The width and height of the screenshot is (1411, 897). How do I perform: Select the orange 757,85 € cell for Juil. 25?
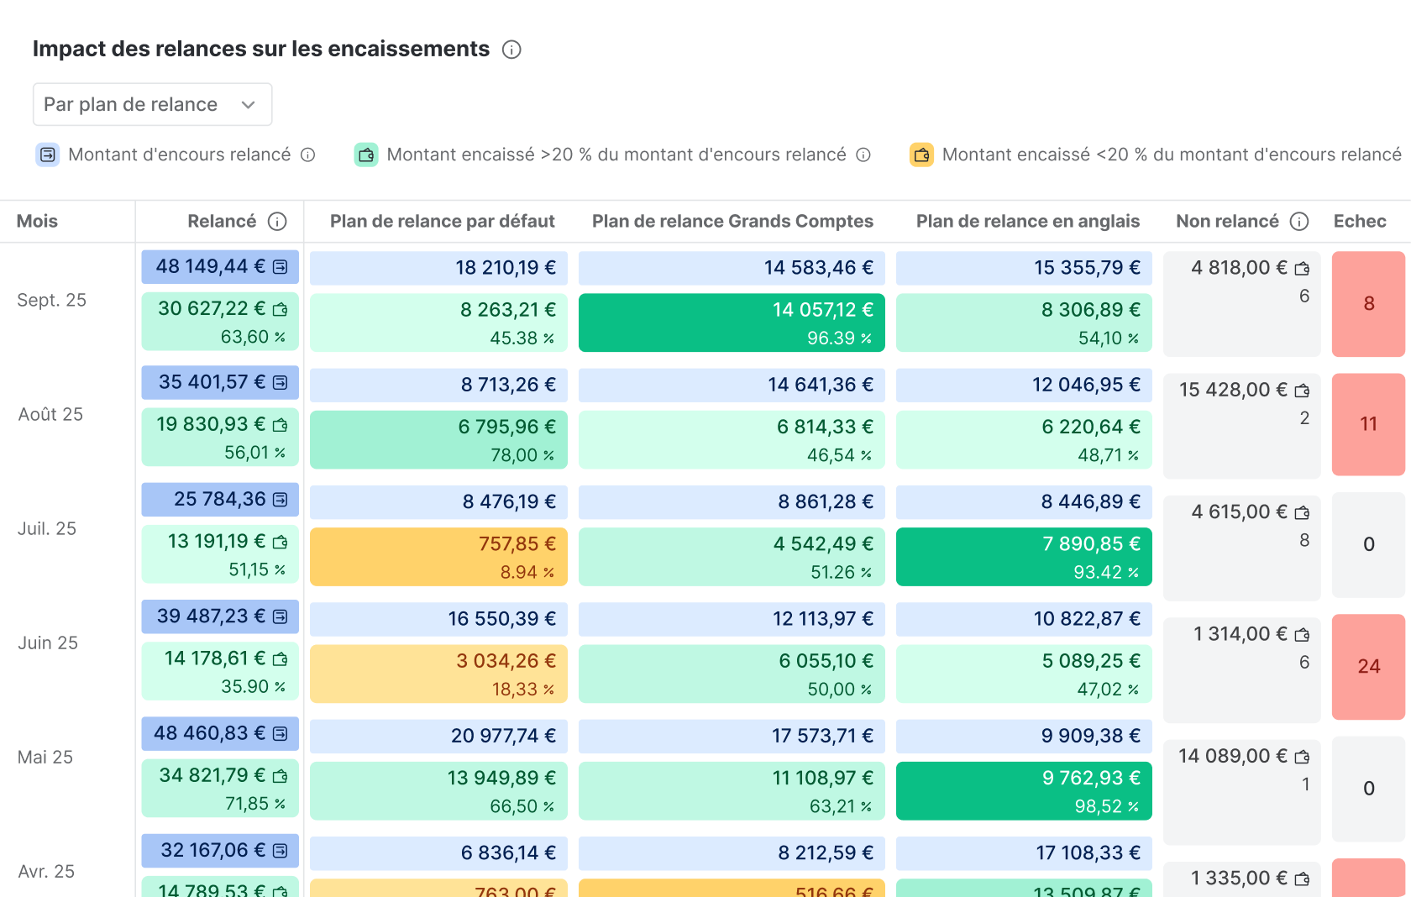(x=438, y=556)
